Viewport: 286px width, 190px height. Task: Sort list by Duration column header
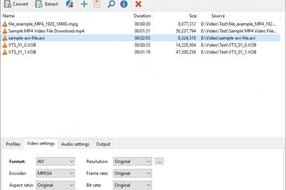pos(121,16)
